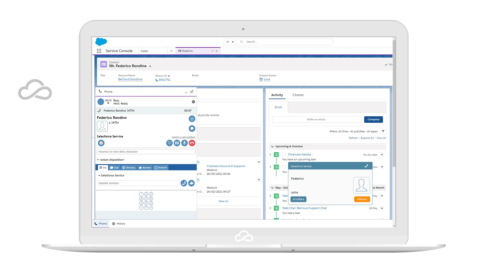The height and width of the screenshot is (265, 496).
Task: Click the activity filter funnel icon
Action: pos(383,131)
